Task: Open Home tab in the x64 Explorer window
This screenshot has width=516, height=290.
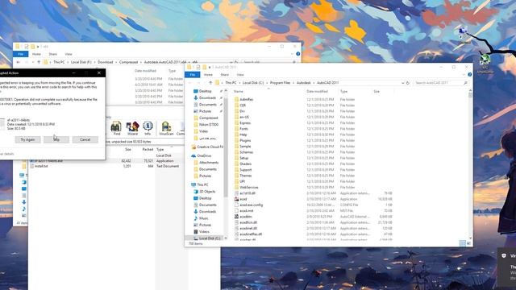Action: coord(36,54)
